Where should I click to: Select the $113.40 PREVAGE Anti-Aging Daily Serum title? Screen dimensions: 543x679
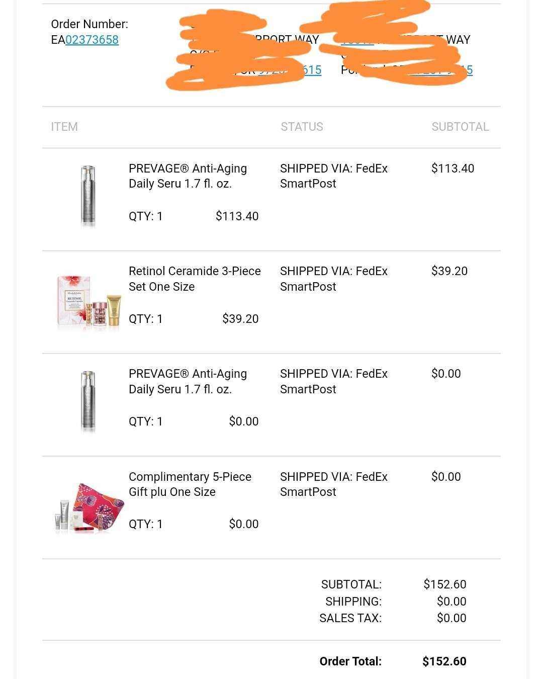coord(188,176)
